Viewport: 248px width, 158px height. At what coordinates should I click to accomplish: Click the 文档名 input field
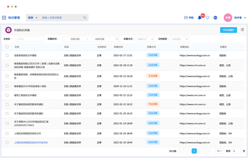(30, 39)
